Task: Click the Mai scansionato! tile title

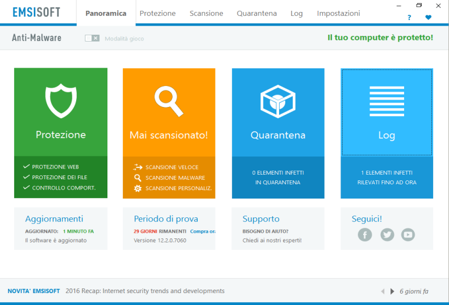Action: tap(169, 135)
